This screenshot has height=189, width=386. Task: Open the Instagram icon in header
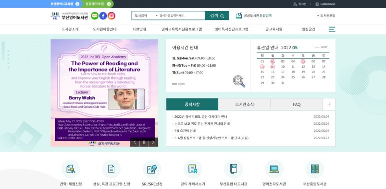pos(111,16)
